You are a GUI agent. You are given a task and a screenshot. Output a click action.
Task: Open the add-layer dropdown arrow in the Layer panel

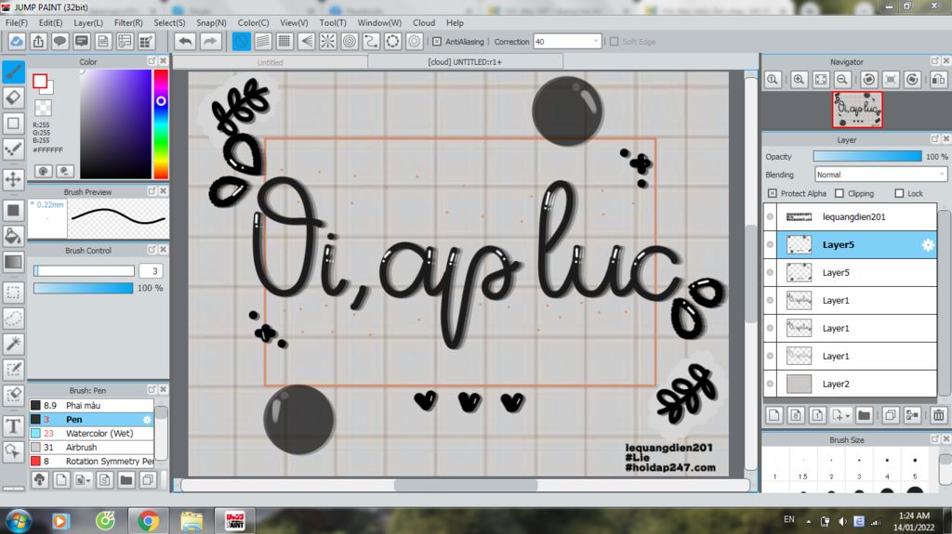(846, 415)
